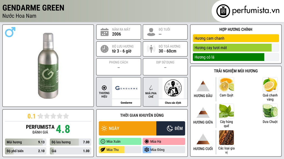Click the perfumista.vn perfume bottle logo icon
Image resolution: width=284 pixels, height=159 pixels.
coord(223,11)
